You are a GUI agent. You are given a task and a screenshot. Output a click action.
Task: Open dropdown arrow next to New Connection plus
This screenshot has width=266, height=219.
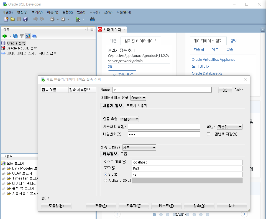pyautogui.click(x=10, y=36)
